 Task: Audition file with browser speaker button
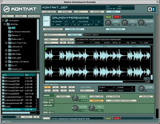click(x=36, y=117)
